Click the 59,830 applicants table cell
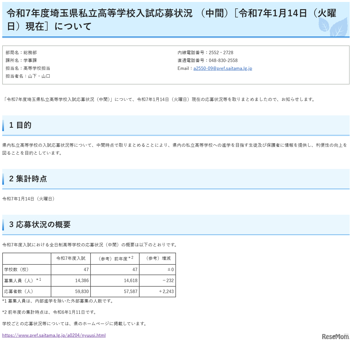This screenshot has height=343, width=353. click(x=82, y=291)
